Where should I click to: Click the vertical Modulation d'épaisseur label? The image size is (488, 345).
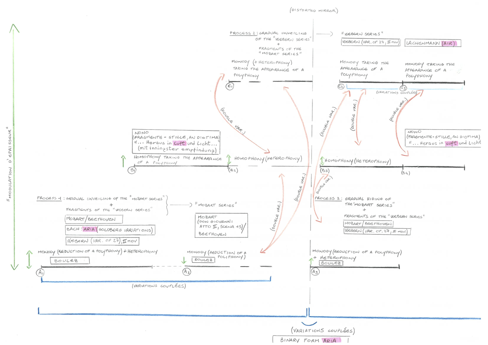point(9,164)
